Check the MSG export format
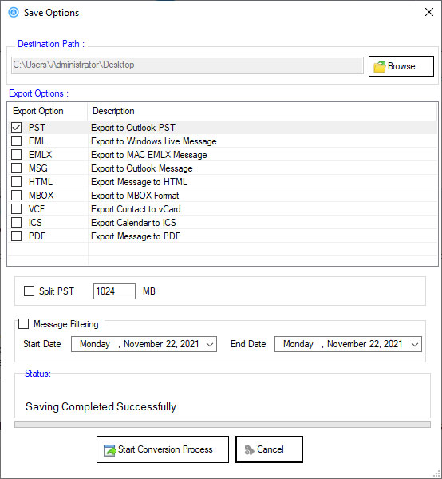The width and height of the screenshot is (442, 479). 16,168
